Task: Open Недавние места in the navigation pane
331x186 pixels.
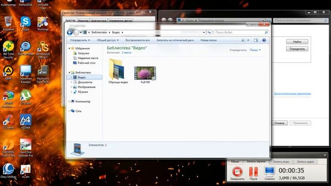Action: [88, 58]
